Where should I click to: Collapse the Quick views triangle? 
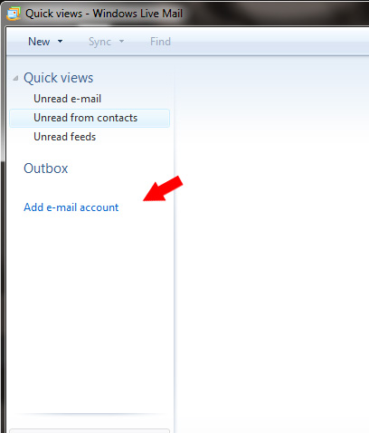15,79
